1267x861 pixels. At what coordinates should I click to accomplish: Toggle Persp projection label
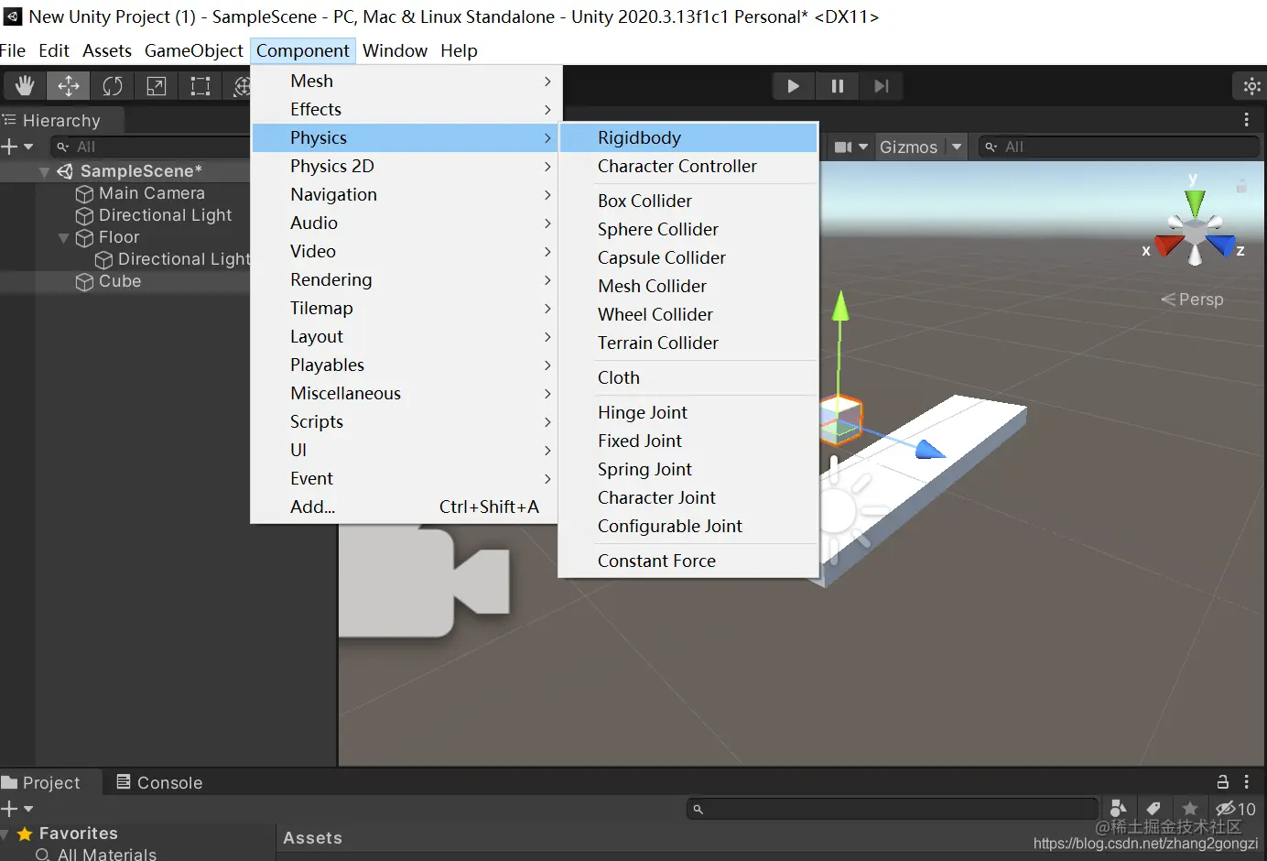click(x=1193, y=300)
